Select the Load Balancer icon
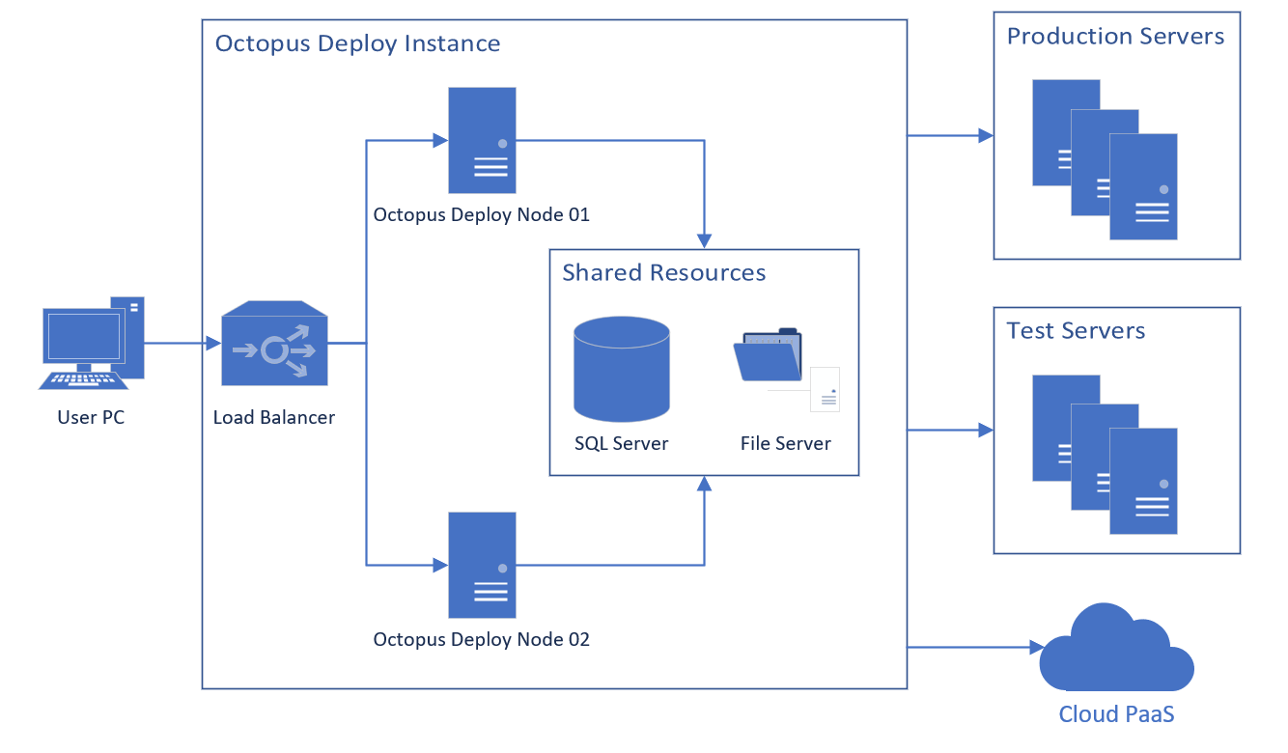 274,343
